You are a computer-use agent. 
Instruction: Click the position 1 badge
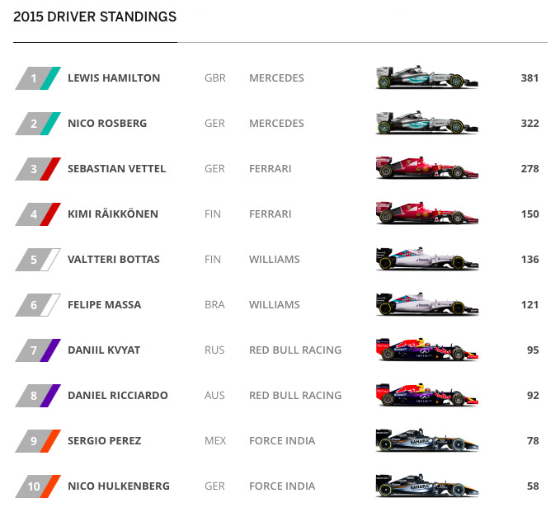37,78
